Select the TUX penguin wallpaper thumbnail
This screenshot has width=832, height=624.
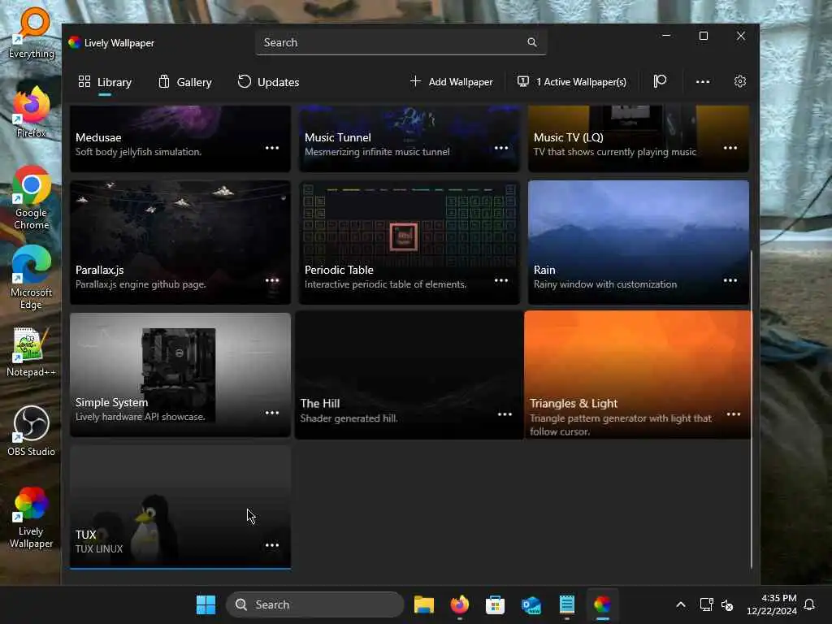click(x=180, y=507)
